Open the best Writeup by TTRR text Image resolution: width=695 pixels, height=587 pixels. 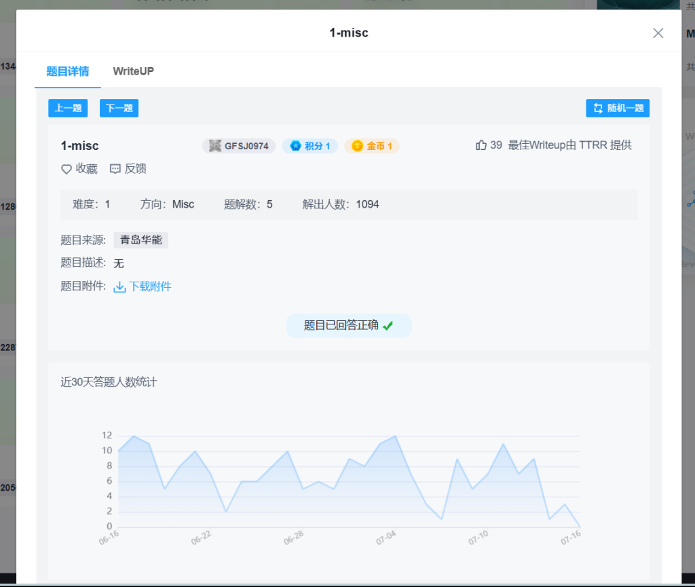point(569,145)
